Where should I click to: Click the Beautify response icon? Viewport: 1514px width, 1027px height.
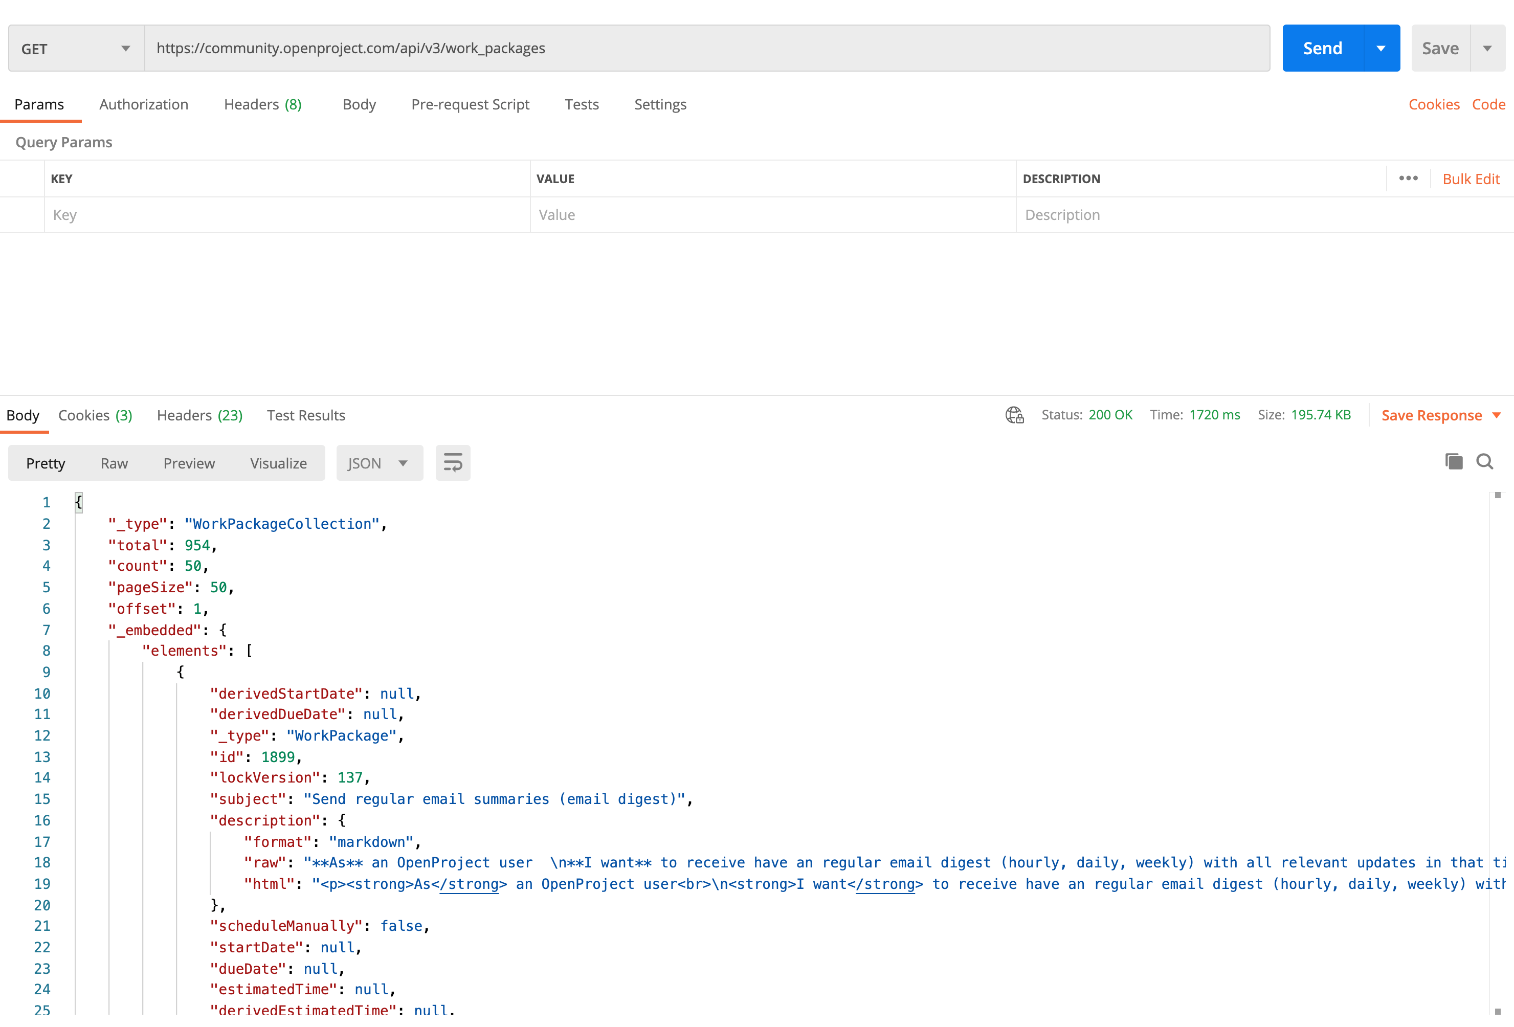(453, 463)
